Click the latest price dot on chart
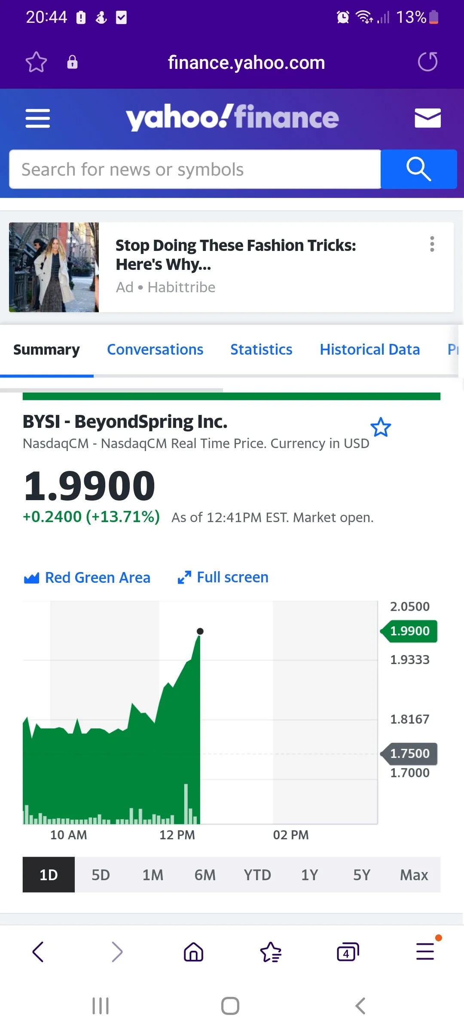Viewport: 464px width, 1033px height. point(200,631)
